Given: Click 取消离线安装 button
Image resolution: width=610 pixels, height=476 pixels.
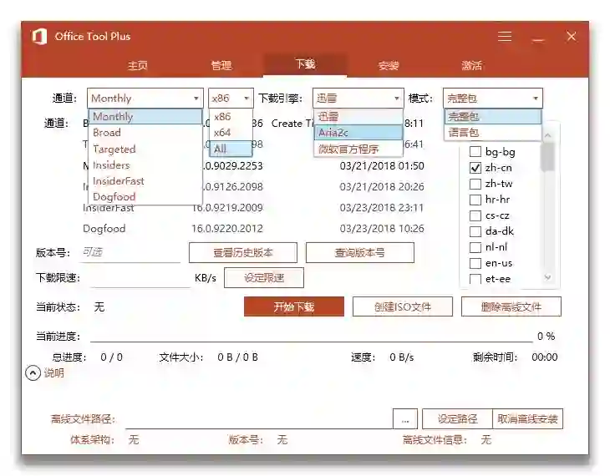Looking at the screenshot, I should pyautogui.click(x=527, y=419).
